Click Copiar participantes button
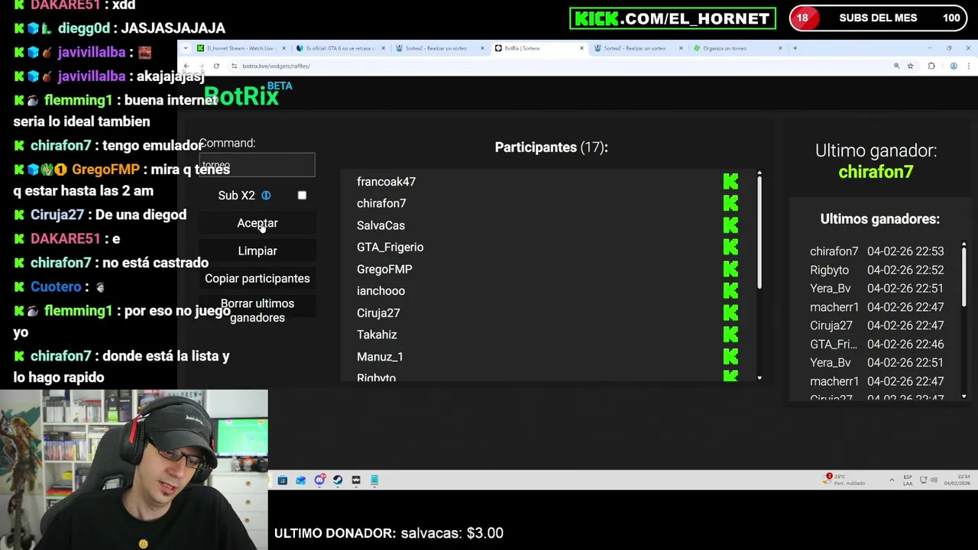This screenshot has height=550, width=978. [257, 278]
